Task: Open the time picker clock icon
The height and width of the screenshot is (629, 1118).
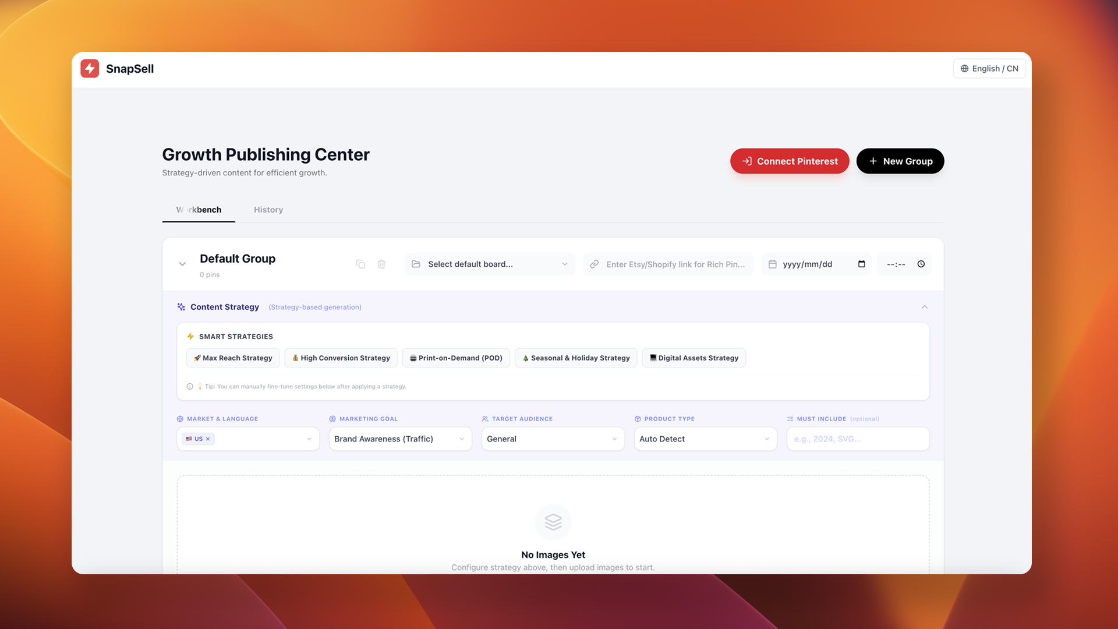Action: click(x=921, y=264)
